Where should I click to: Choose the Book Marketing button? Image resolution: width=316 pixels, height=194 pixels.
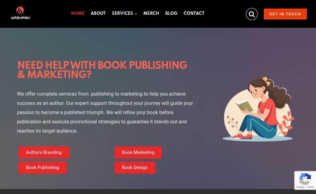tap(138, 152)
